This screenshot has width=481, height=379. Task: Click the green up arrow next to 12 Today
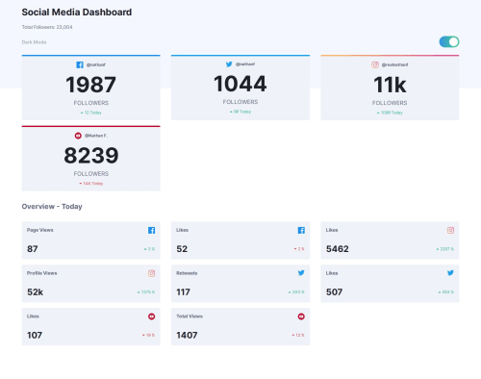click(82, 113)
